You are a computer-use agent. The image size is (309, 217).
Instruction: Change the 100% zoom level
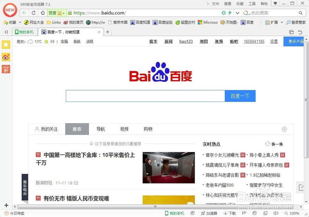(x=292, y=213)
